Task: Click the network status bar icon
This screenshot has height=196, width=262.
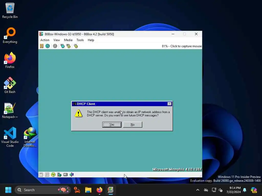Action: (x=59, y=175)
